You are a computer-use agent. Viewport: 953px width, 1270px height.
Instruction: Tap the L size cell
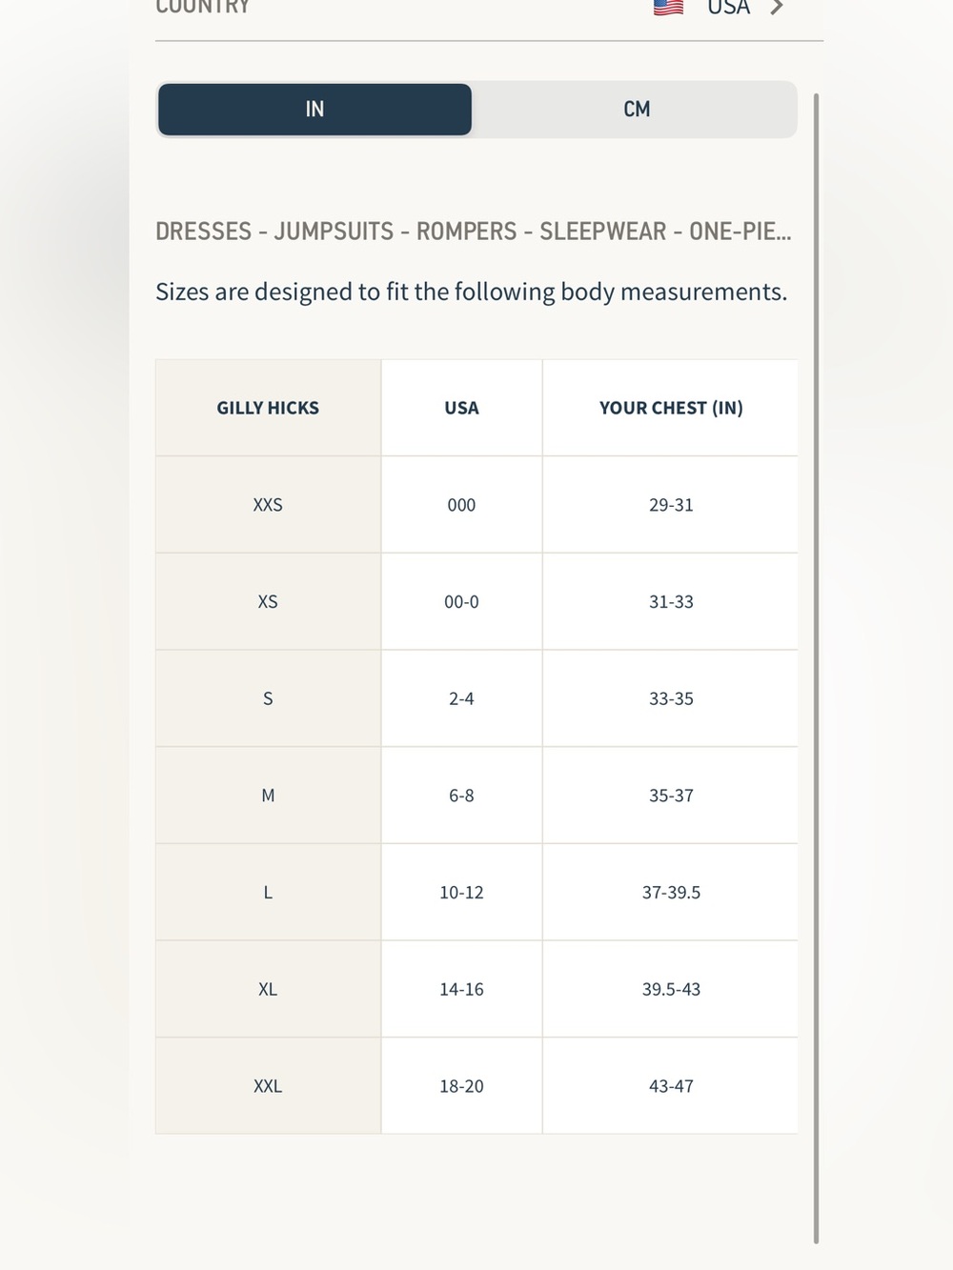tap(268, 893)
